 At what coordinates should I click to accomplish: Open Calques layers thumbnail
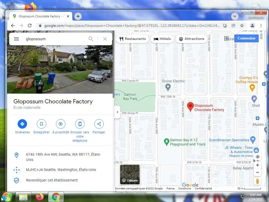tap(130, 175)
